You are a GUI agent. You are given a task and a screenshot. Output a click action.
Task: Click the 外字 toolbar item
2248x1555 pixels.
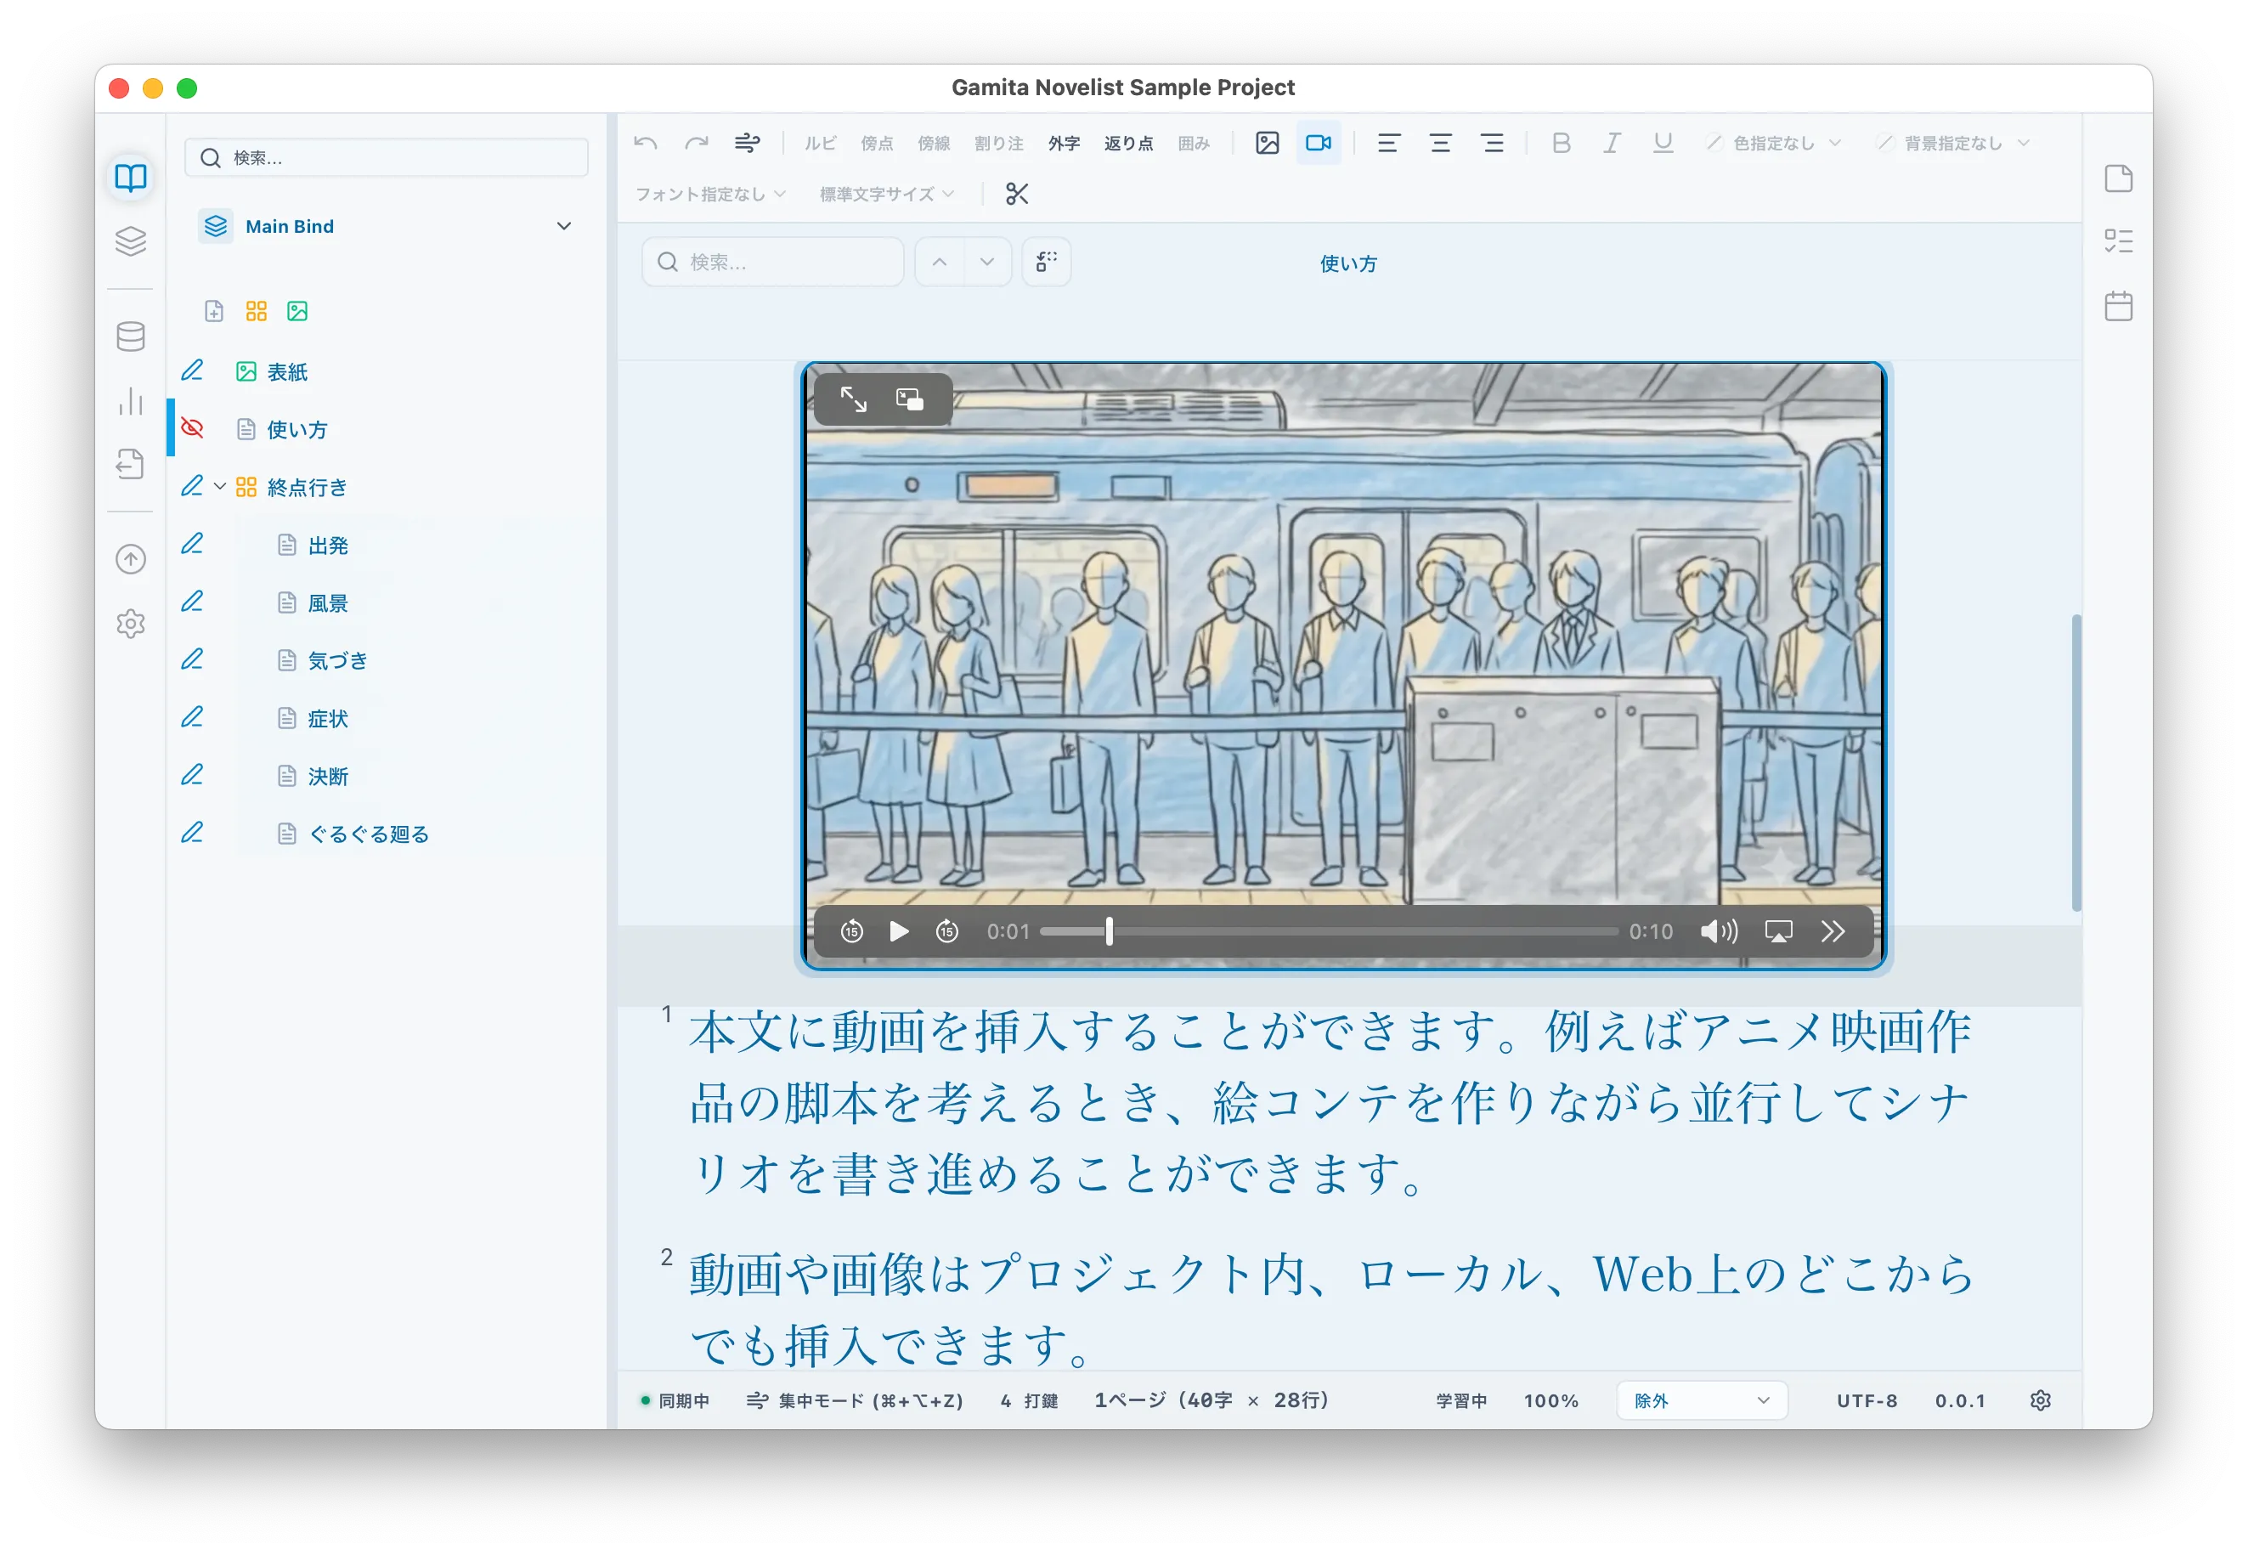pyautogui.click(x=1064, y=144)
